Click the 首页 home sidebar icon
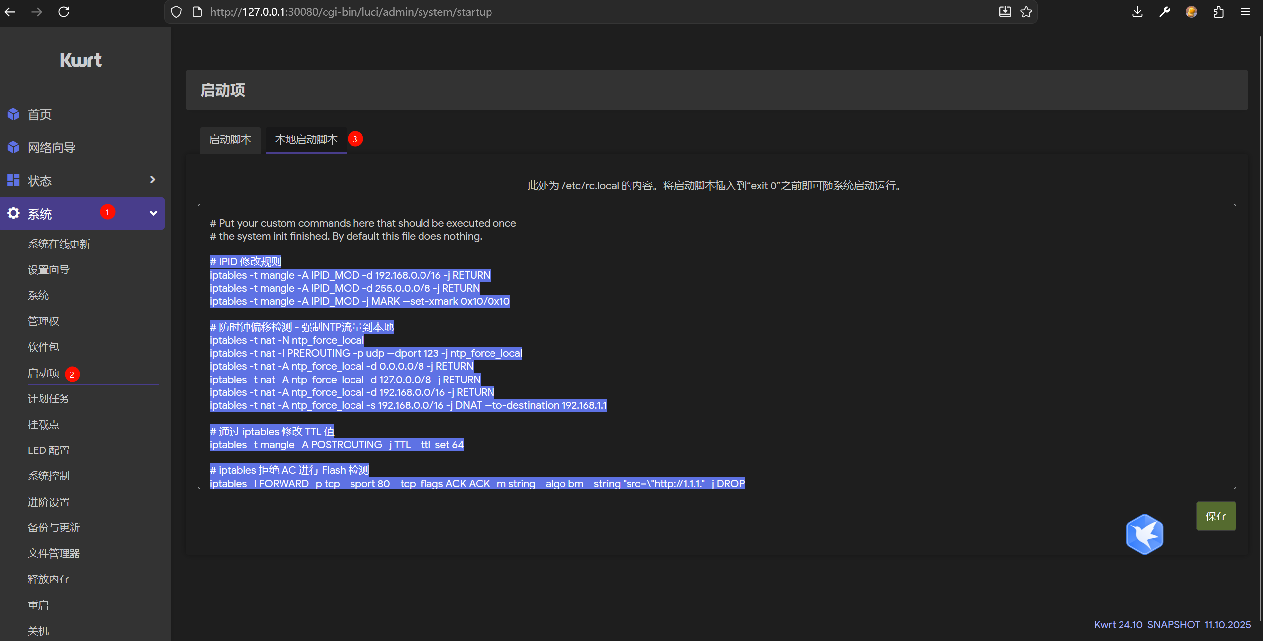The image size is (1263, 641). tap(13, 114)
